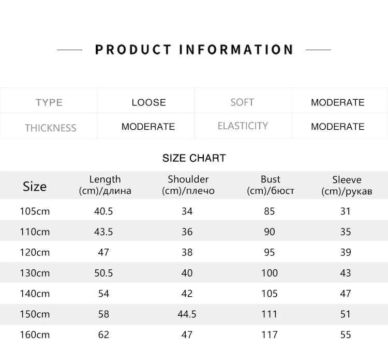Click bust value 105 in 140cm row
The height and width of the screenshot is (351, 388).
pyautogui.click(x=270, y=294)
